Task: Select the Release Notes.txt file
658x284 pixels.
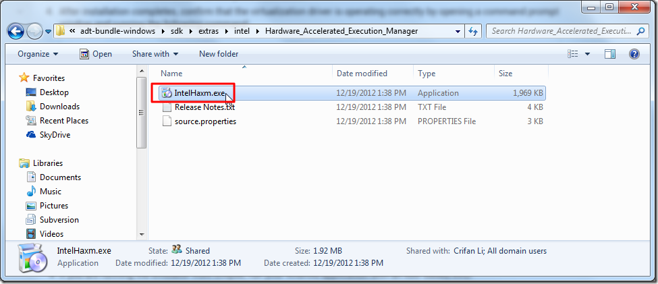Action: 204,107
